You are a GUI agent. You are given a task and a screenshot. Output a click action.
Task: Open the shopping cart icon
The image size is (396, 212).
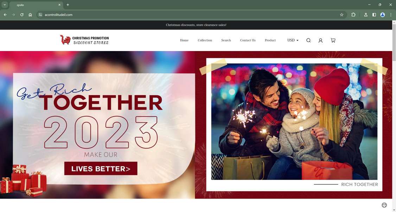point(333,40)
